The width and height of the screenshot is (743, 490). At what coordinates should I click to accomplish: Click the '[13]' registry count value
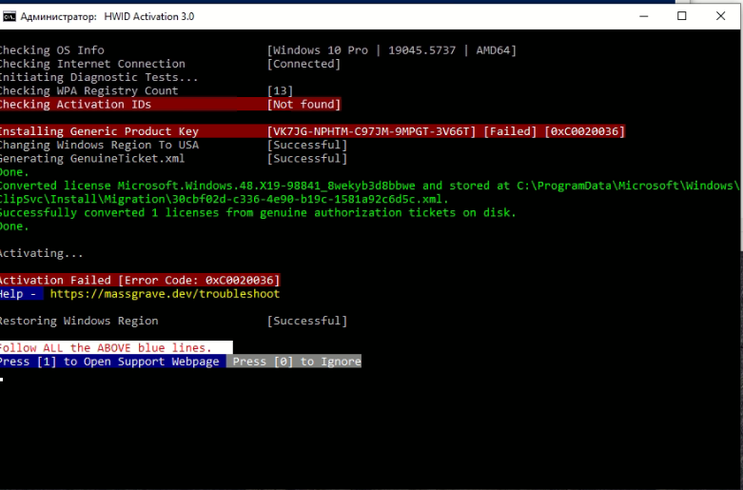point(280,90)
